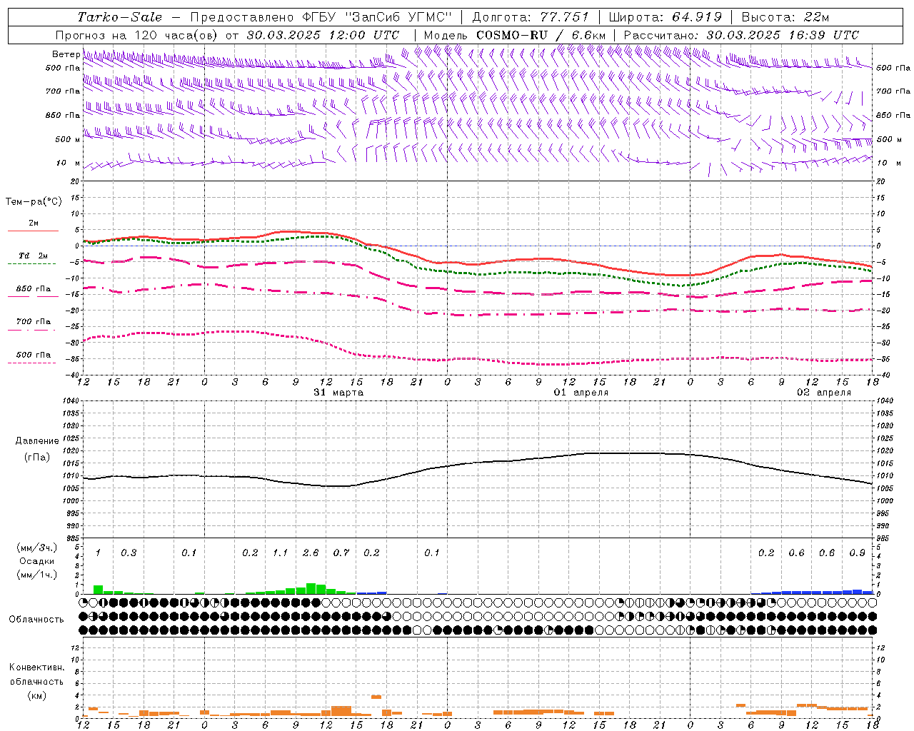914x731 pixels.
Task: Click the "Облачность" cloud cover label
Action: (36, 619)
